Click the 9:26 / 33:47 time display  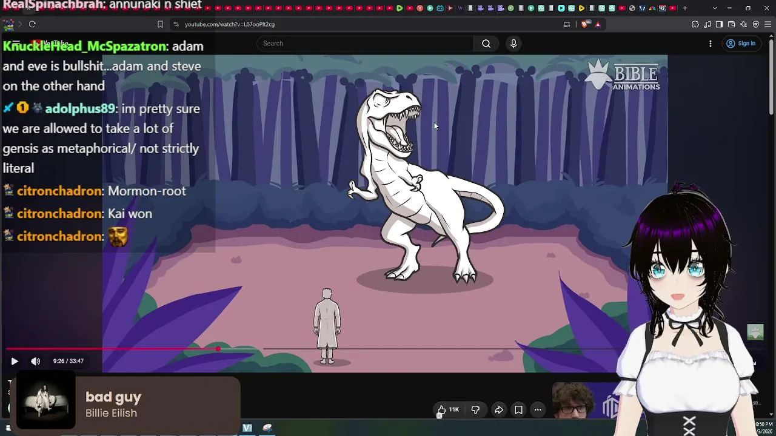(69, 361)
